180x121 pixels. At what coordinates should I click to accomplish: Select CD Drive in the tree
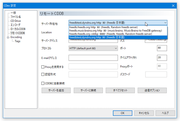(x=16, y=21)
